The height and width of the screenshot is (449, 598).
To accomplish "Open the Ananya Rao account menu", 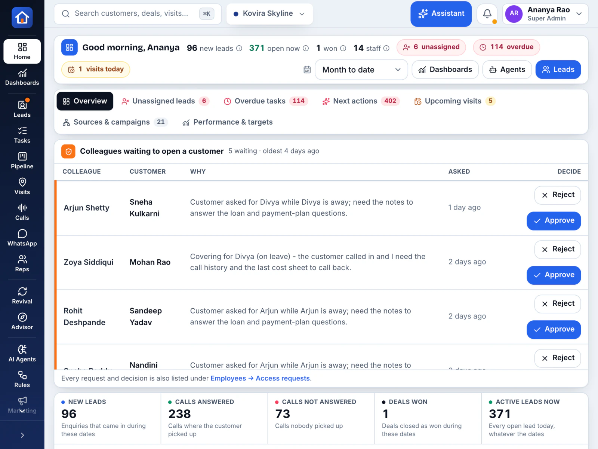I will (x=545, y=14).
